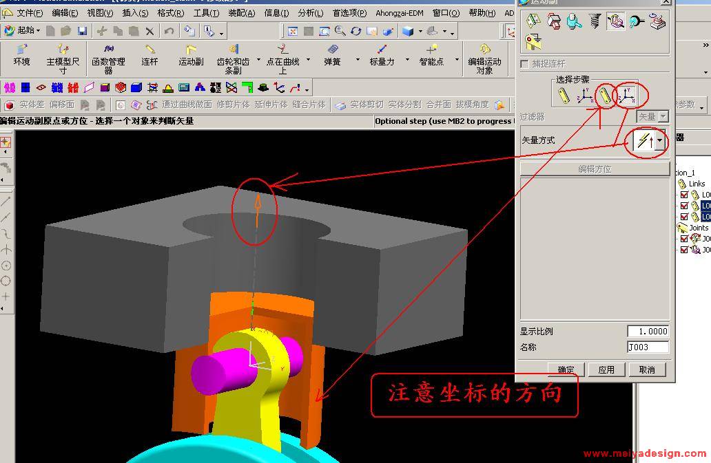Click the 应用 (Apply) button
Viewport: 711px width, 463px height.
click(606, 369)
